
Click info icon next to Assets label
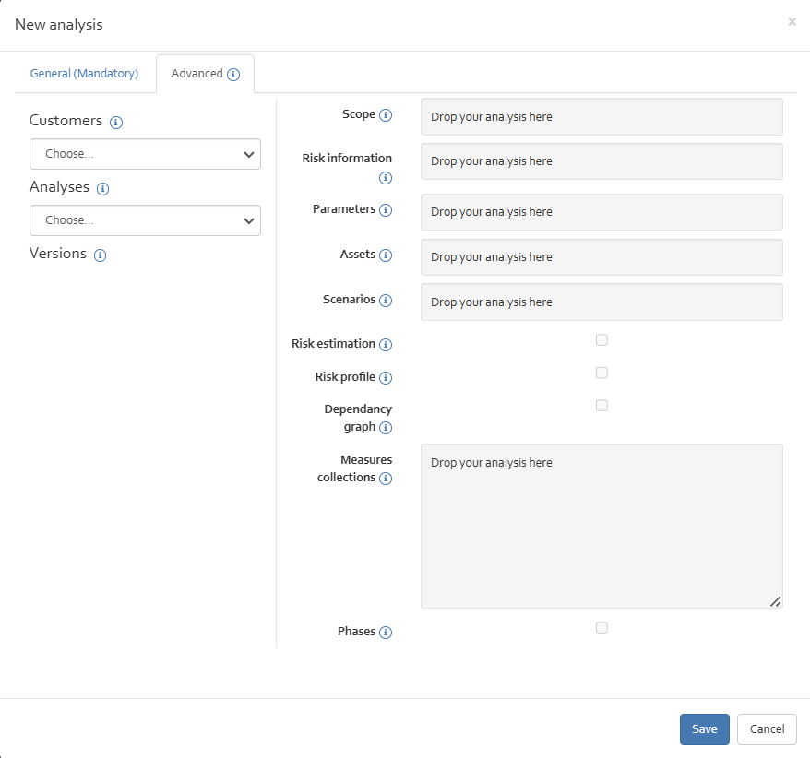click(386, 255)
